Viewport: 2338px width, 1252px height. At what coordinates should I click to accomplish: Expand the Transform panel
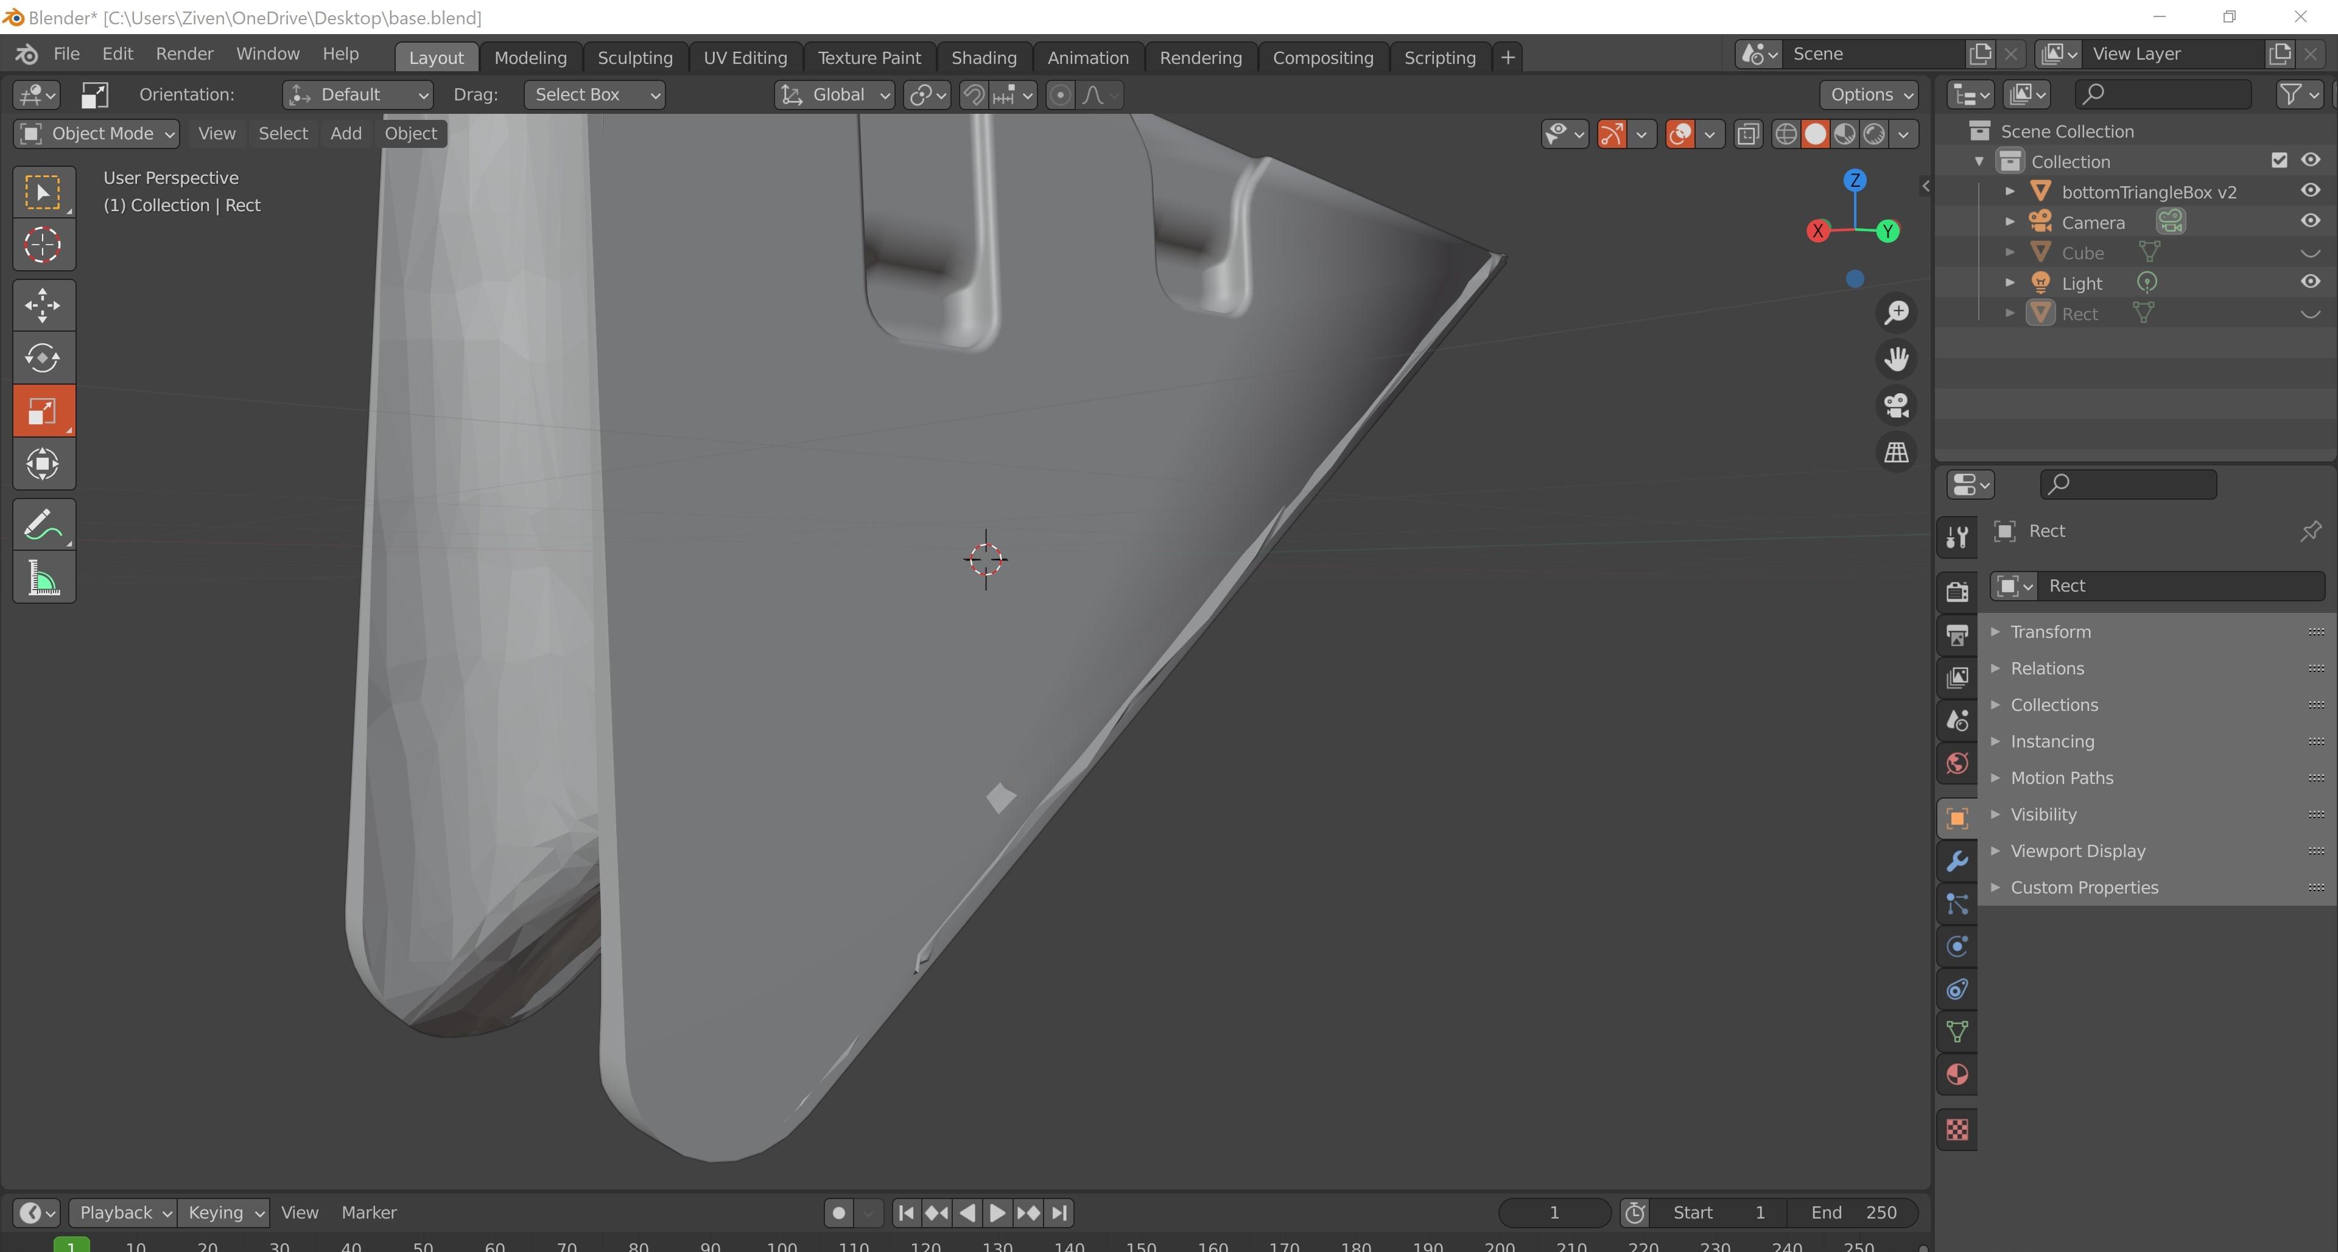pyautogui.click(x=2050, y=631)
